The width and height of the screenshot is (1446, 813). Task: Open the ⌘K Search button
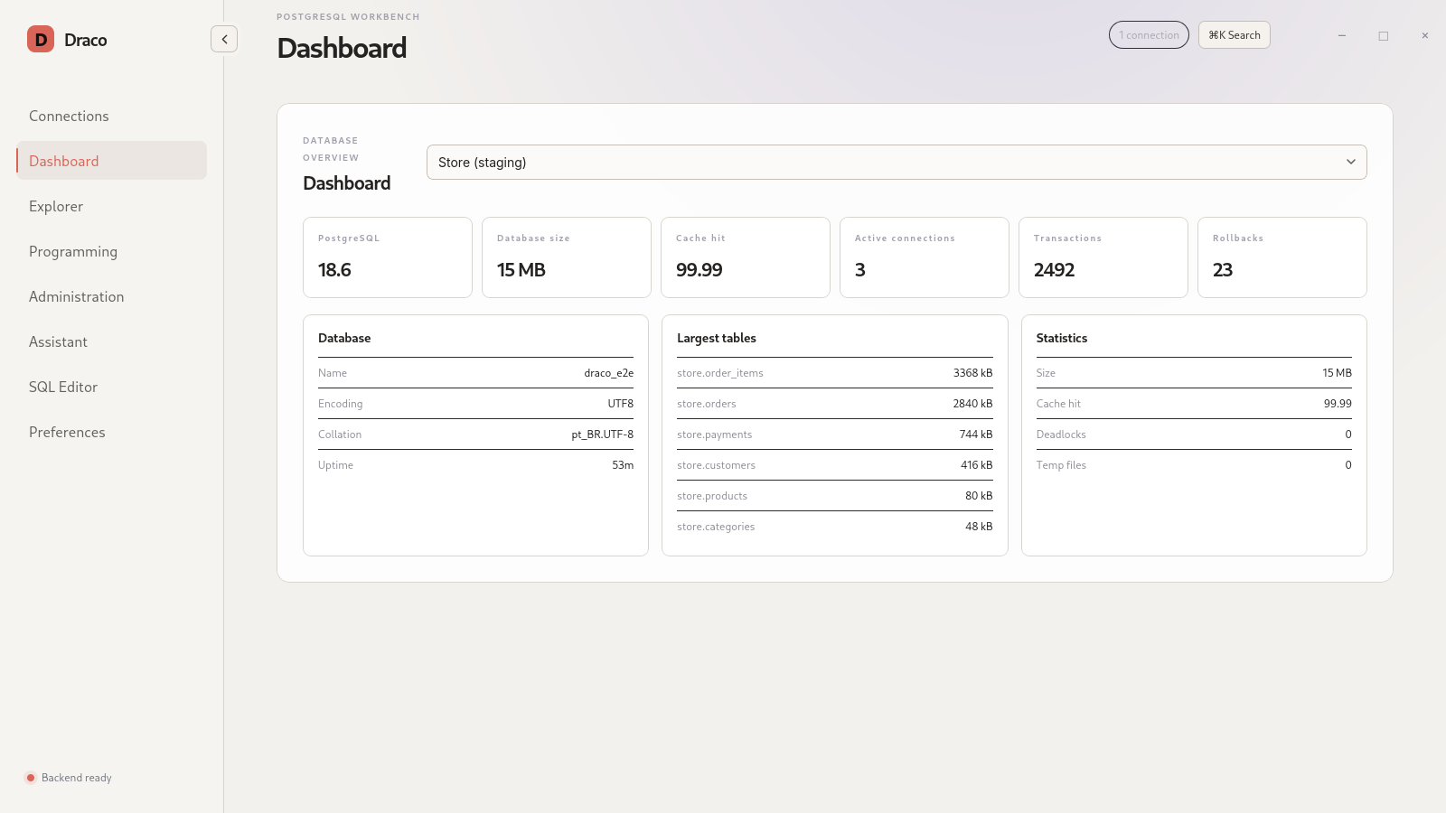tap(1235, 35)
